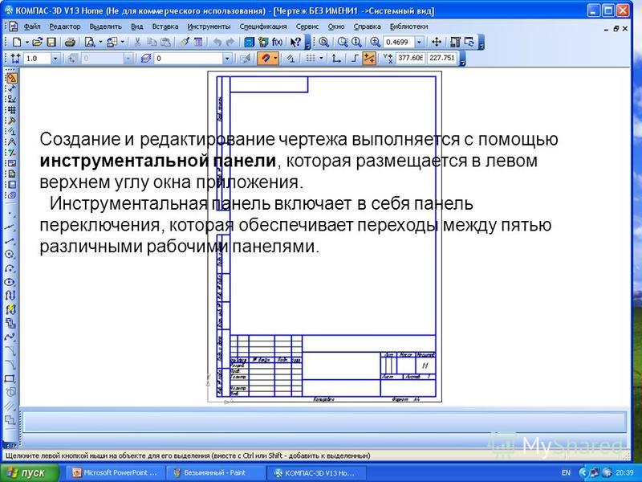This screenshot has width=642, height=482.
Task: Open the Инструменты menu
Action: tap(209, 27)
